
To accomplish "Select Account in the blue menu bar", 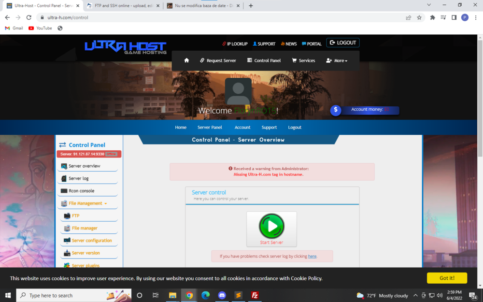I will click(x=242, y=127).
